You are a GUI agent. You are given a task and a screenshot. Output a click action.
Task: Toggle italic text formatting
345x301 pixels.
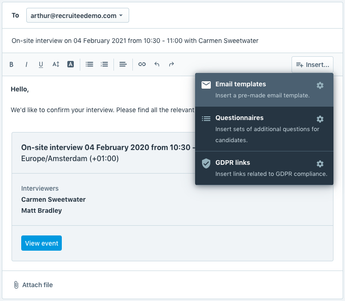tap(26, 65)
